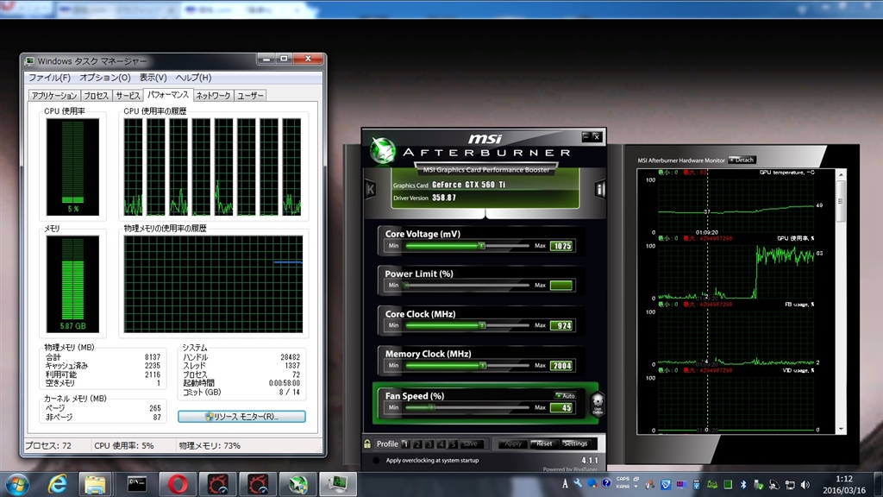Switch to the ネットワーク tab
This screenshot has width=883, height=497.
click(213, 96)
